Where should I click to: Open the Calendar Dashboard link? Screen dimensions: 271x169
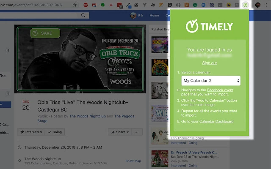point(216,122)
